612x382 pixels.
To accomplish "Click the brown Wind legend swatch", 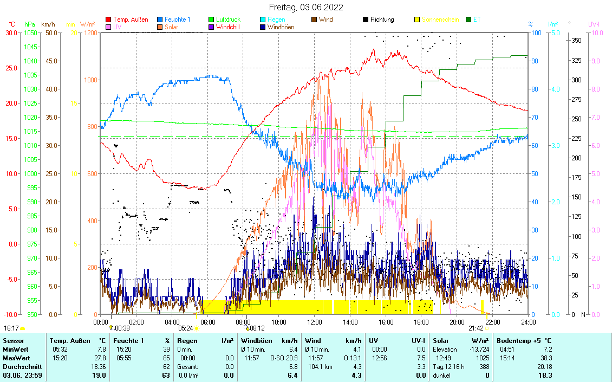I will (314, 20).
